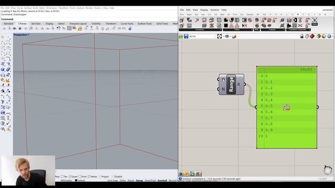Viewport: 335px width, 188px height.
Task: Open the Perspective viewport title menu arrow
Action: tap(29, 35)
